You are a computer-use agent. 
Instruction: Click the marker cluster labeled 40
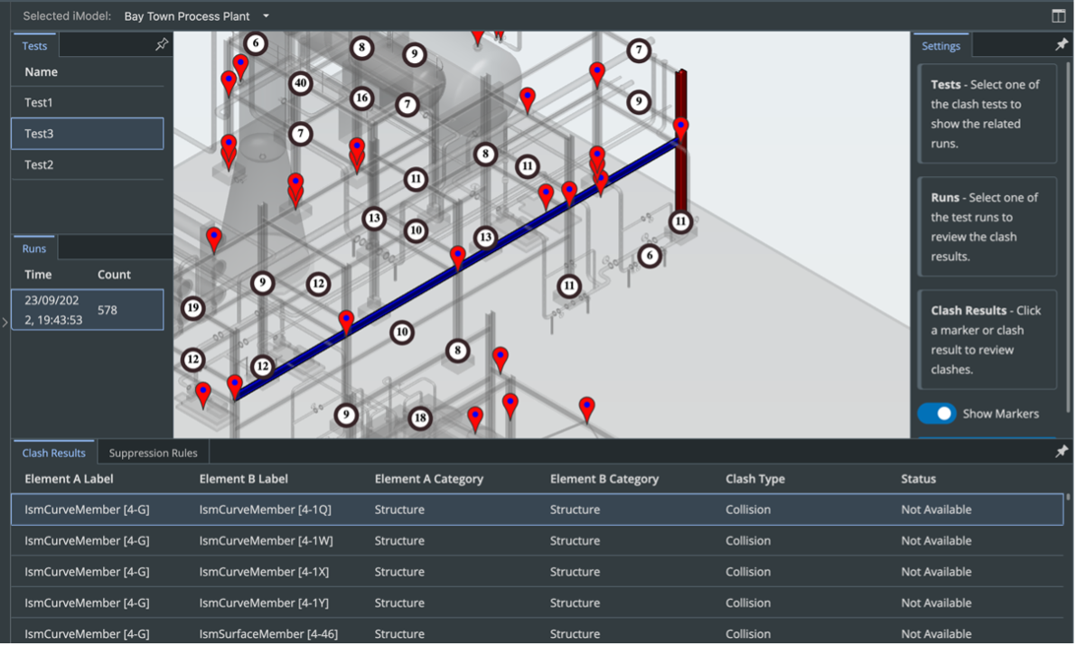point(301,84)
